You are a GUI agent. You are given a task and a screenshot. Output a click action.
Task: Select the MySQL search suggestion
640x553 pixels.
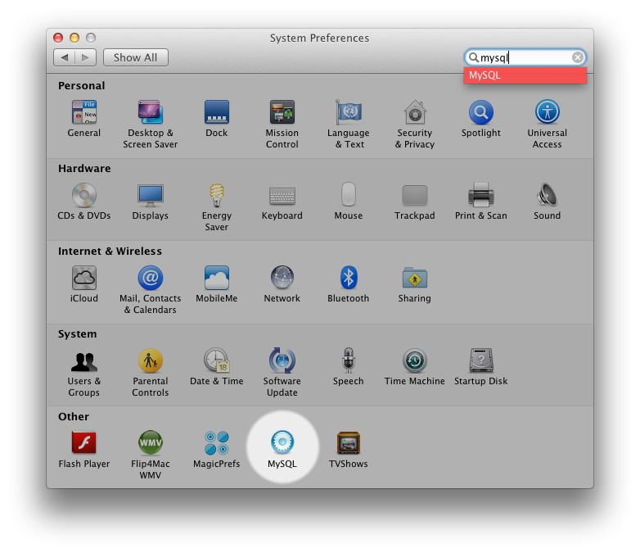525,75
